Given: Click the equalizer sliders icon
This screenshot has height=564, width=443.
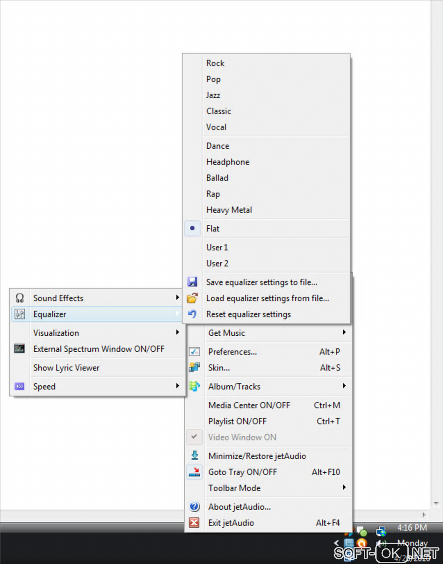Looking at the screenshot, I should click(20, 314).
